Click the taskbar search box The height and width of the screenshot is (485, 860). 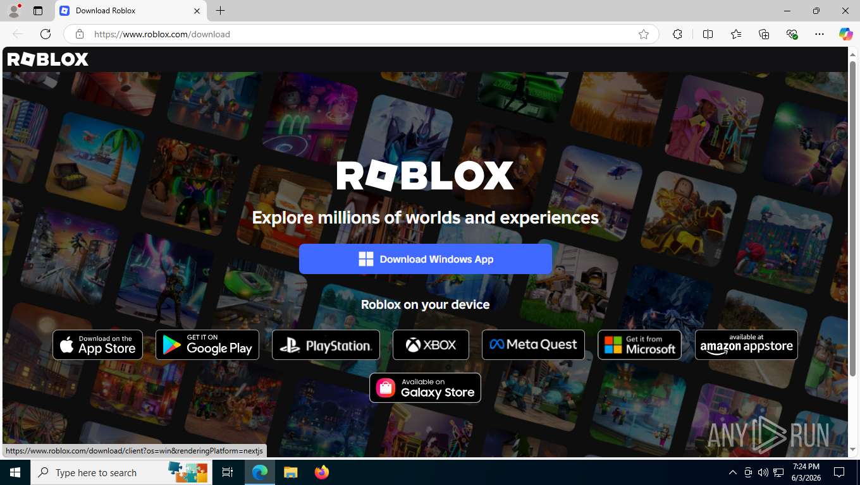[120, 472]
